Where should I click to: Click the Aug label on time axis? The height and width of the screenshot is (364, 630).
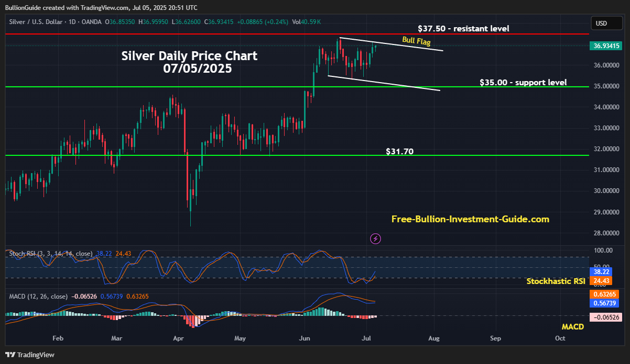[433, 338]
